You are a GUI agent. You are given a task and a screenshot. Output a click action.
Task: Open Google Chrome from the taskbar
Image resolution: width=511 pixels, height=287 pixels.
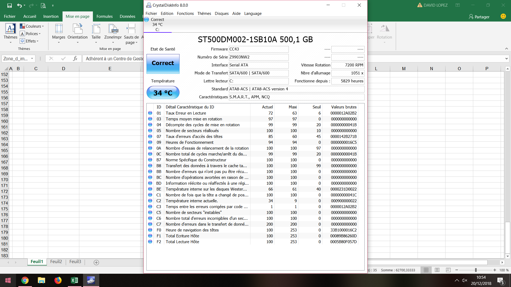pyautogui.click(x=25, y=280)
